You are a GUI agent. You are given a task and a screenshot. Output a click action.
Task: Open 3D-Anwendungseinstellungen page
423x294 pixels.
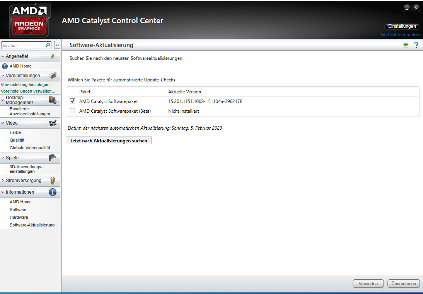point(26,169)
